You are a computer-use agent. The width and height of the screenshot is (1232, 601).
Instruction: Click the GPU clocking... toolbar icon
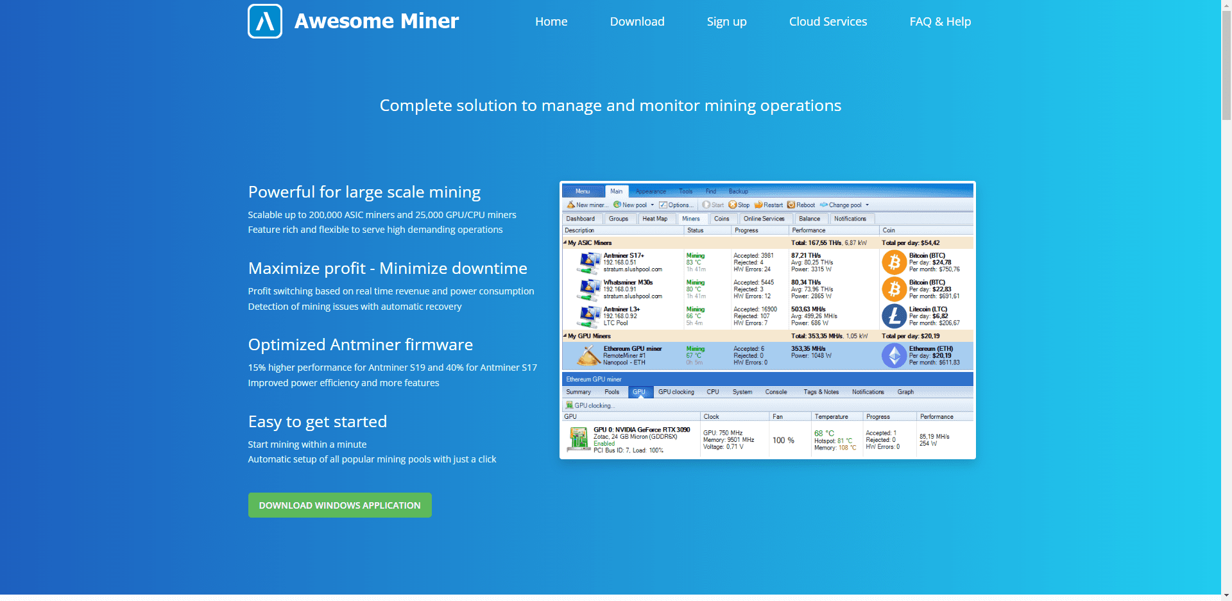pos(569,405)
